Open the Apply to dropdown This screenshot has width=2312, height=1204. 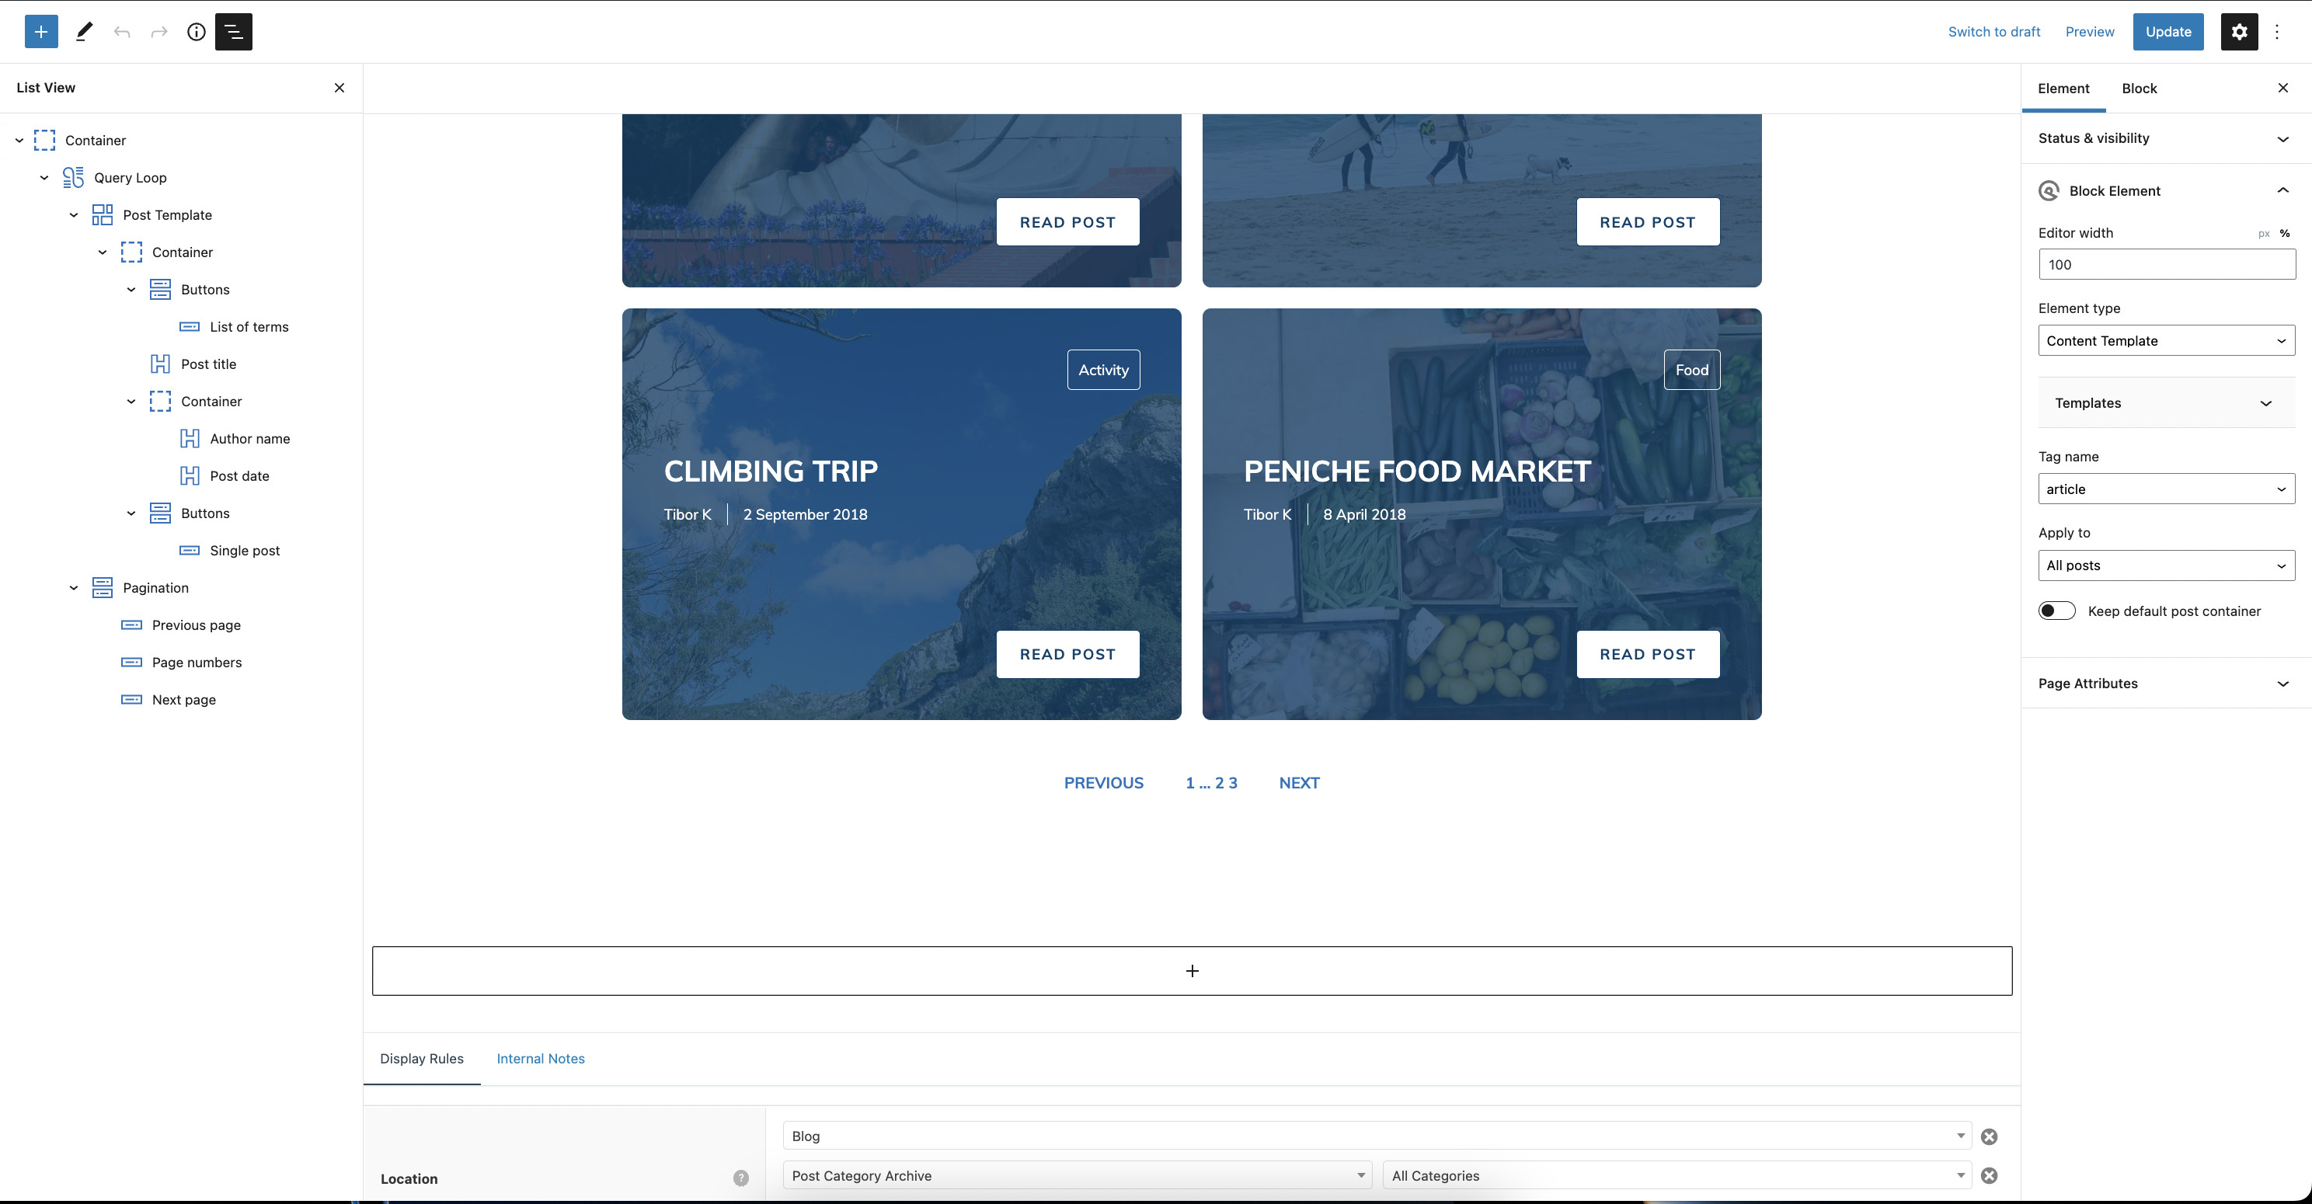[2166, 565]
